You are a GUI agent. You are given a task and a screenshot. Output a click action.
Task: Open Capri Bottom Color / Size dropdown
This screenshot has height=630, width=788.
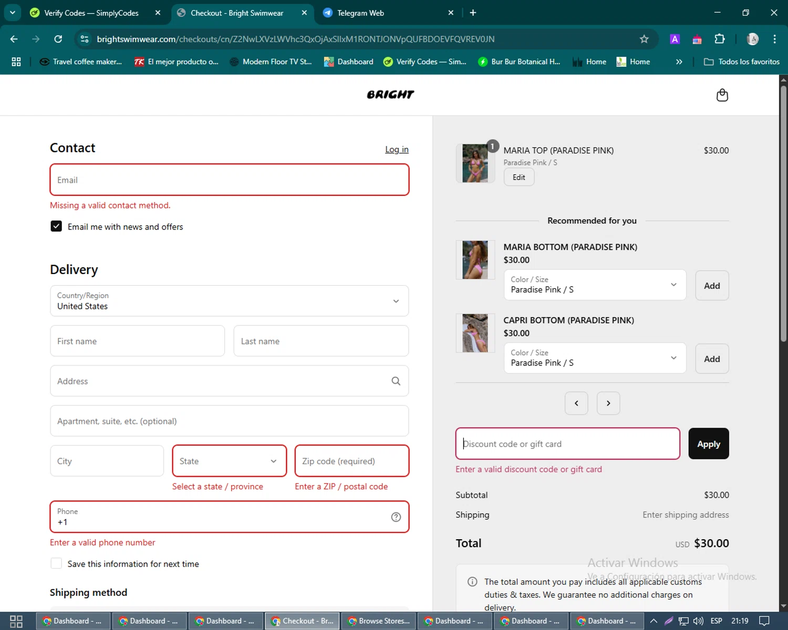(595, 358)
